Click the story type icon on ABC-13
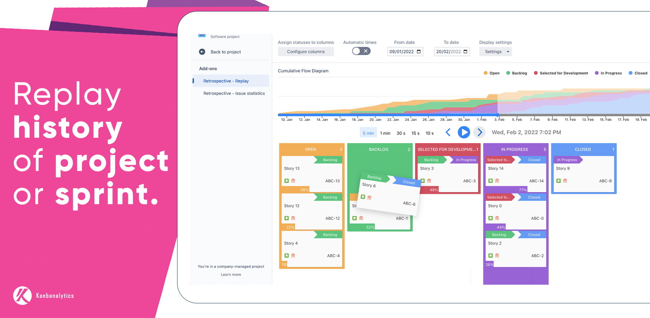The image size is (650, 318). (x=286, y=181)
